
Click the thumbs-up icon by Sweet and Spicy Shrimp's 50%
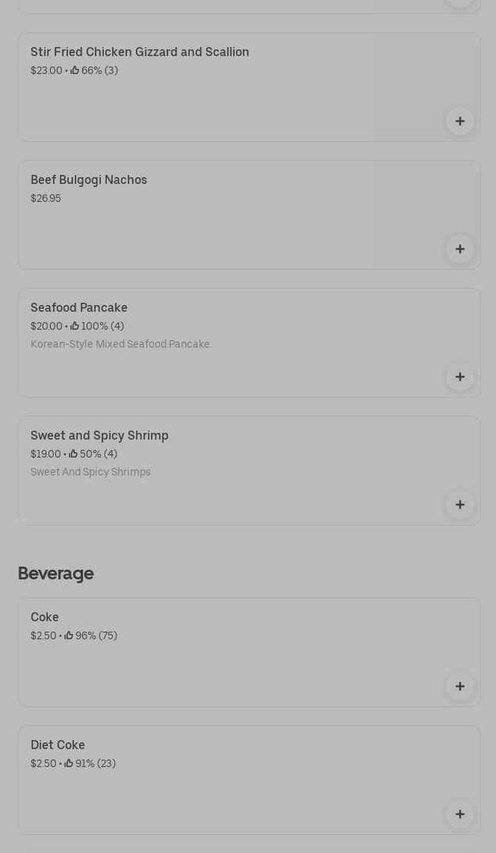tap(74, 454)
